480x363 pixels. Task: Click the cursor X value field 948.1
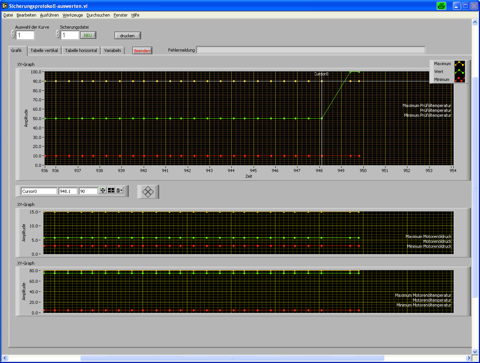pos(68,191)
